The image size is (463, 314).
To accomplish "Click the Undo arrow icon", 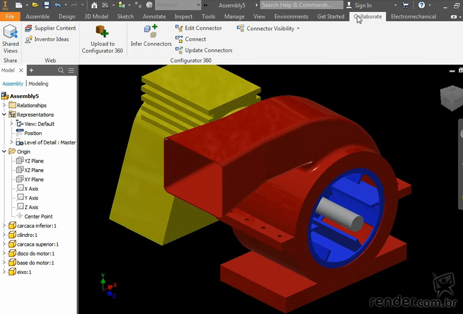I will click(x=57, y=5).
